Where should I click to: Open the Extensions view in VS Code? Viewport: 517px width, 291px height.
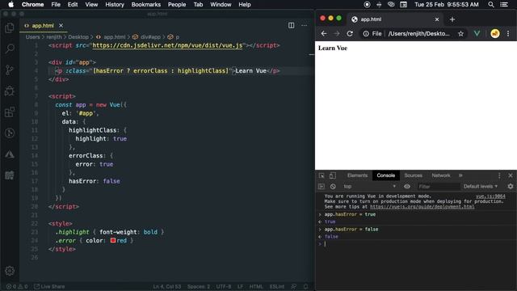tap(10, 112)
